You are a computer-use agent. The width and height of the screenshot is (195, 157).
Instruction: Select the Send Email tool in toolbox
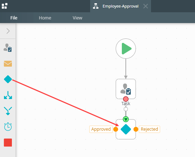pos(8,64)
